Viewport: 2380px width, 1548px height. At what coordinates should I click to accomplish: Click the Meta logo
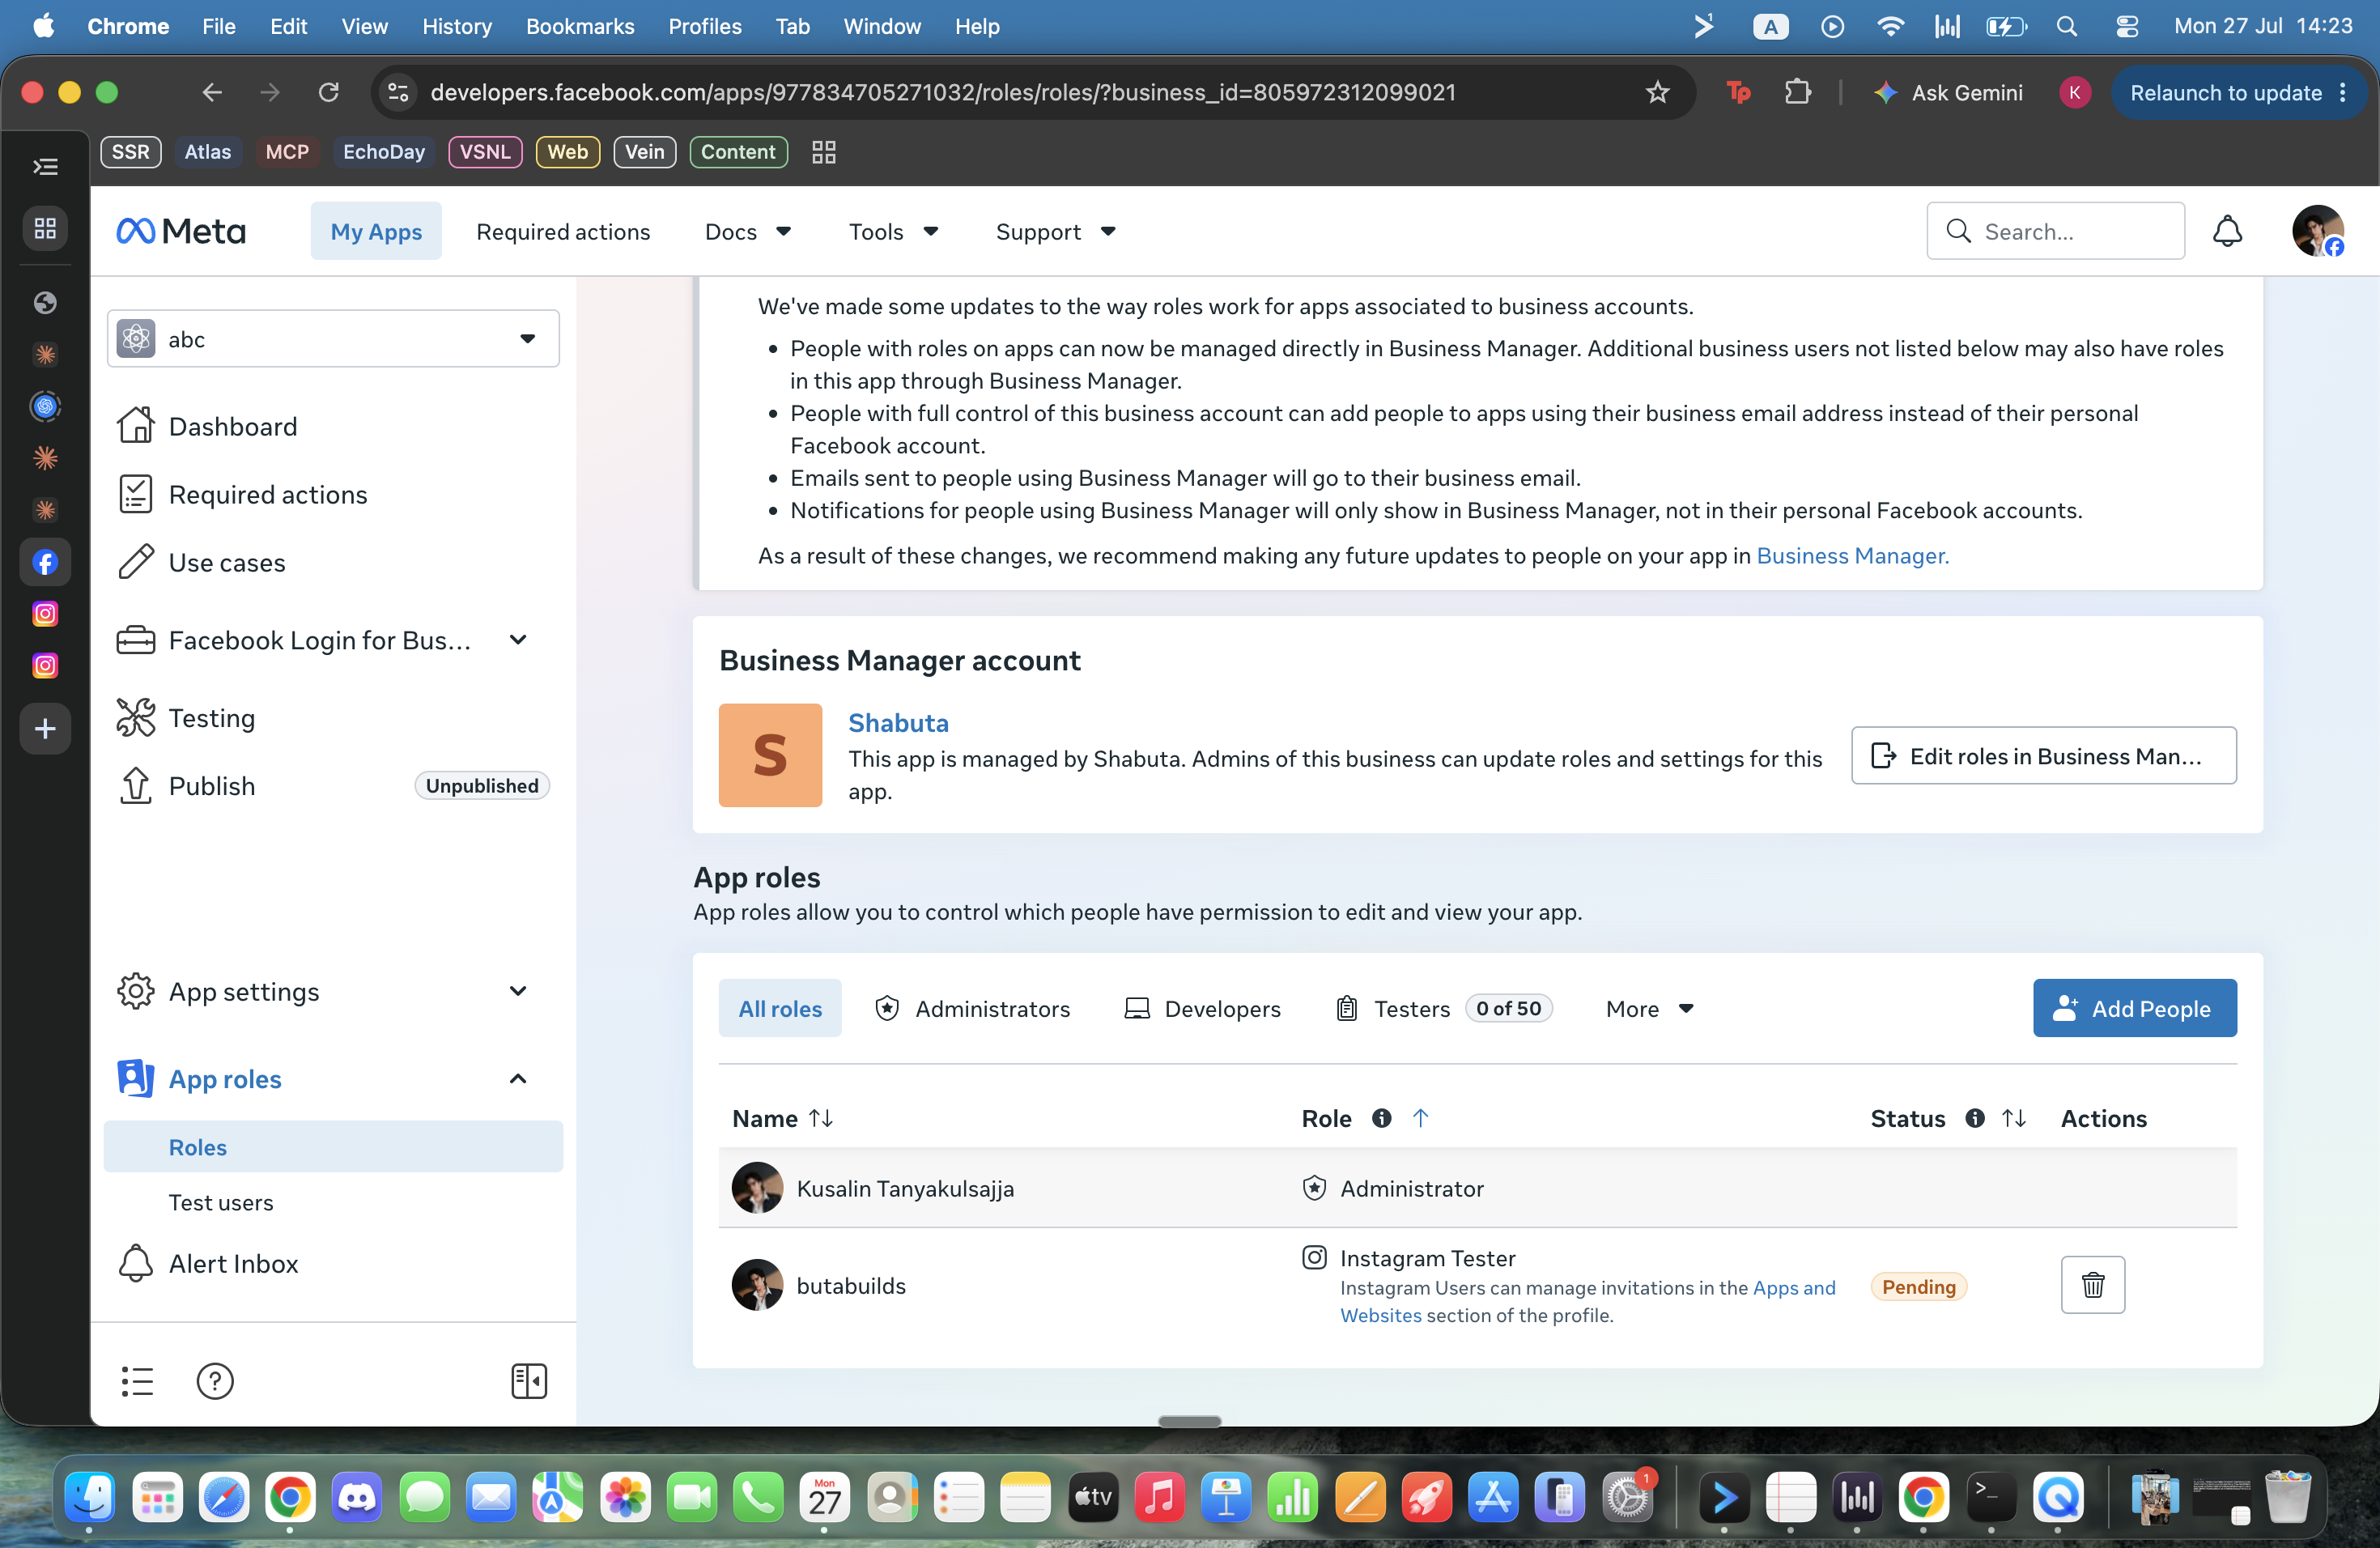tap(181, 231)
